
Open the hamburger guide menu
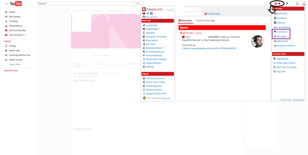6,3
